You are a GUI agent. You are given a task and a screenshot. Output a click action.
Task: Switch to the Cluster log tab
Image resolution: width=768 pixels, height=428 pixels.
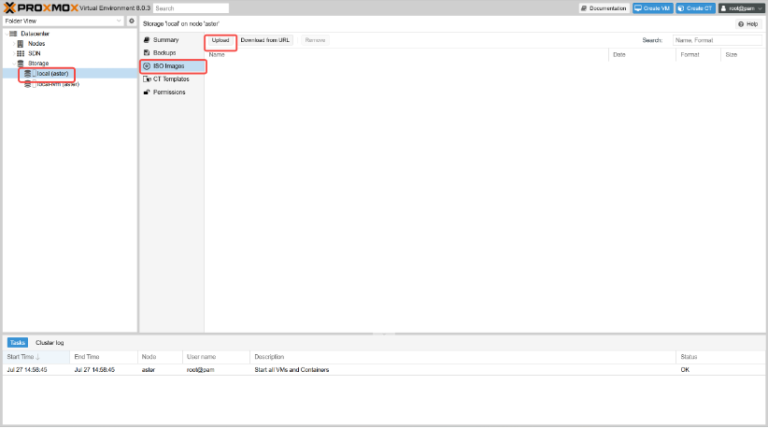pyautogui.click(x=50, y=343)
